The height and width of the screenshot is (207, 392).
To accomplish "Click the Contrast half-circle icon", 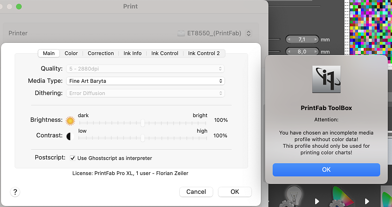I will tap(70, 135).
